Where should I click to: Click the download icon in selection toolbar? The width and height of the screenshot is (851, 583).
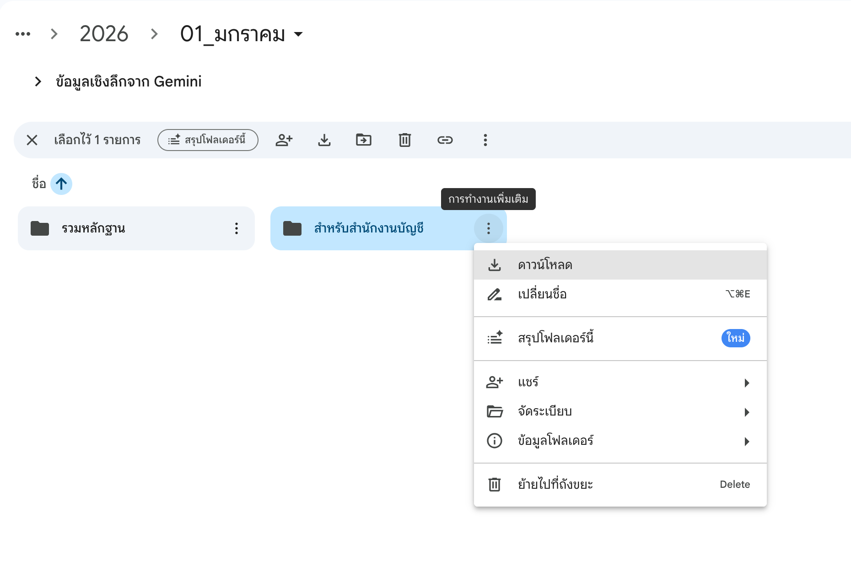tap(324, 140)
